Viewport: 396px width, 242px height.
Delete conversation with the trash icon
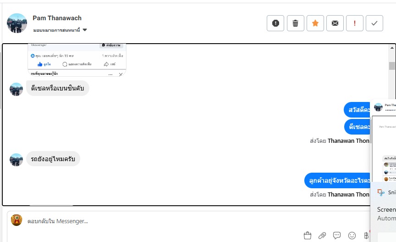click(x=296, y=23)
